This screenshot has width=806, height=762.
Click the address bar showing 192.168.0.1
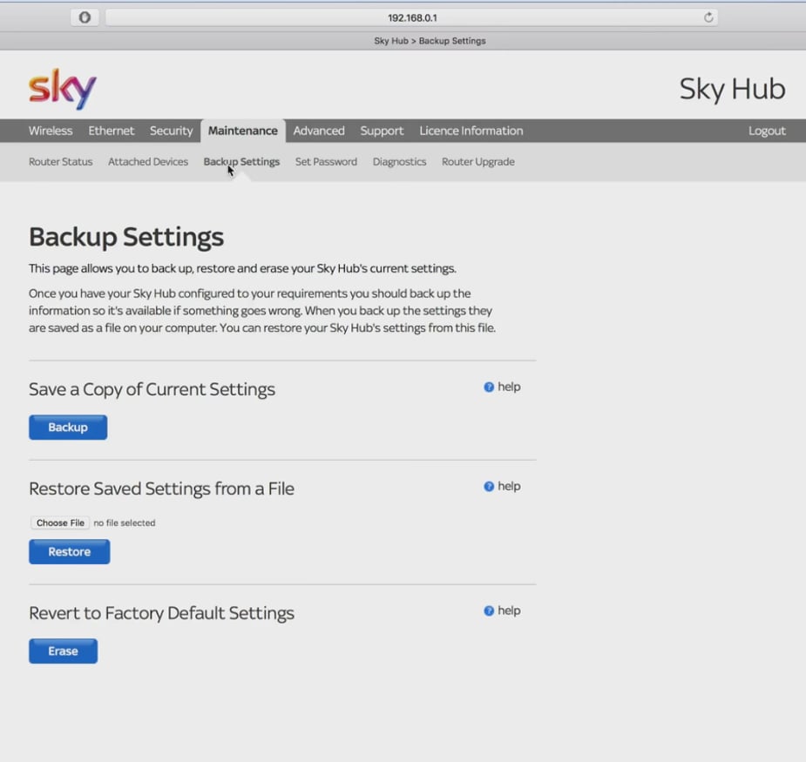[x=412, y=17]
